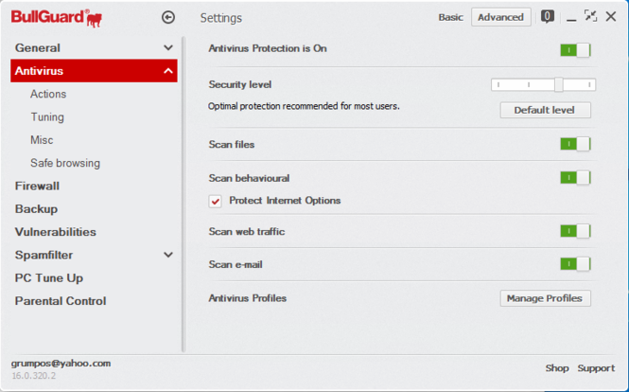Image resolution: width=629 pixels, height=392 pixels.
Task: Click the back arrow icon beside Settings
Action: point(168,17)
